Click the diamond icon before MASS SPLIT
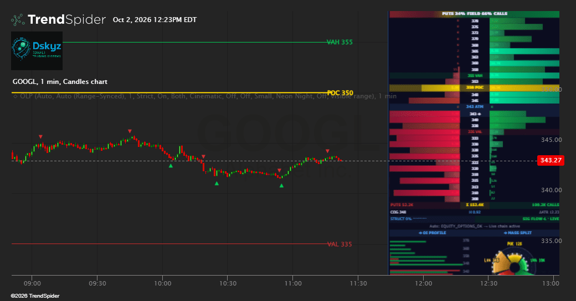Viewport: 576px width, 301px height. (506, 233)
